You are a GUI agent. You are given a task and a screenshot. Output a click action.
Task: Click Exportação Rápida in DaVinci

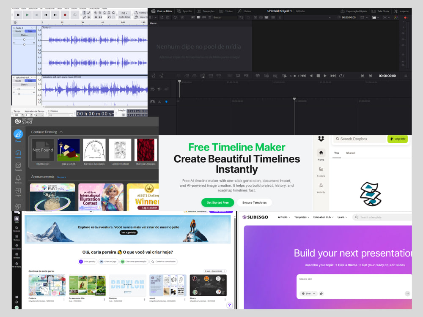354,11
